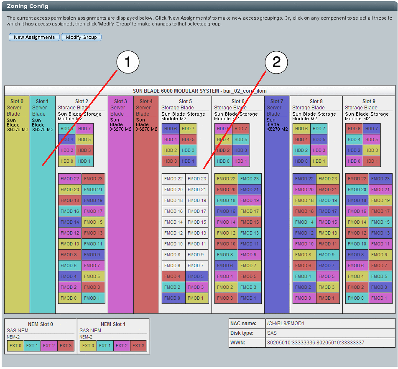398x369 pixels.
Task: Click FMOD 1 in Slot 5
Action: pos(197,298)
